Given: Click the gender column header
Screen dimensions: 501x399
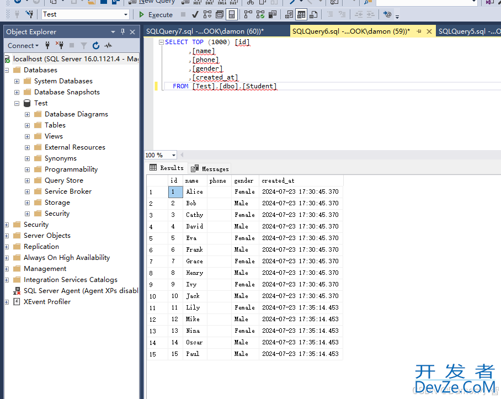Looking at the screenshot, I should 246,180.
